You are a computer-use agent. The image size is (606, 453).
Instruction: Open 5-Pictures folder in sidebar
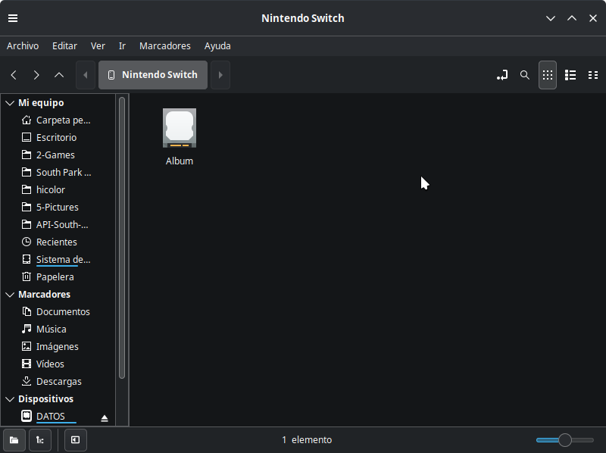[x=58, y=207]
